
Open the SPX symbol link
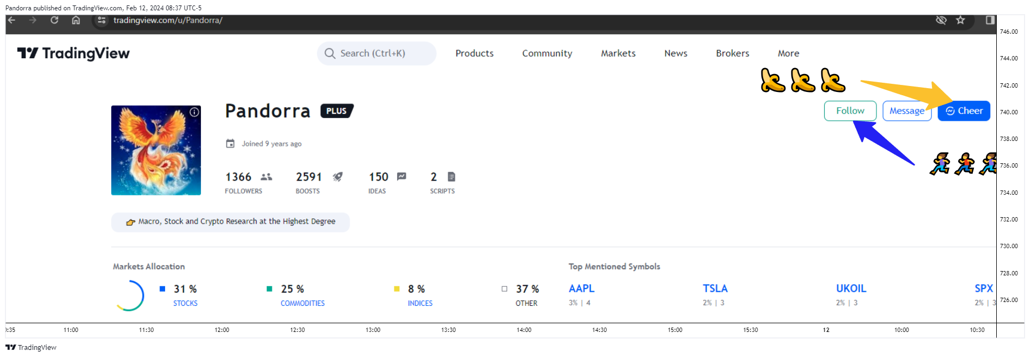984,288
